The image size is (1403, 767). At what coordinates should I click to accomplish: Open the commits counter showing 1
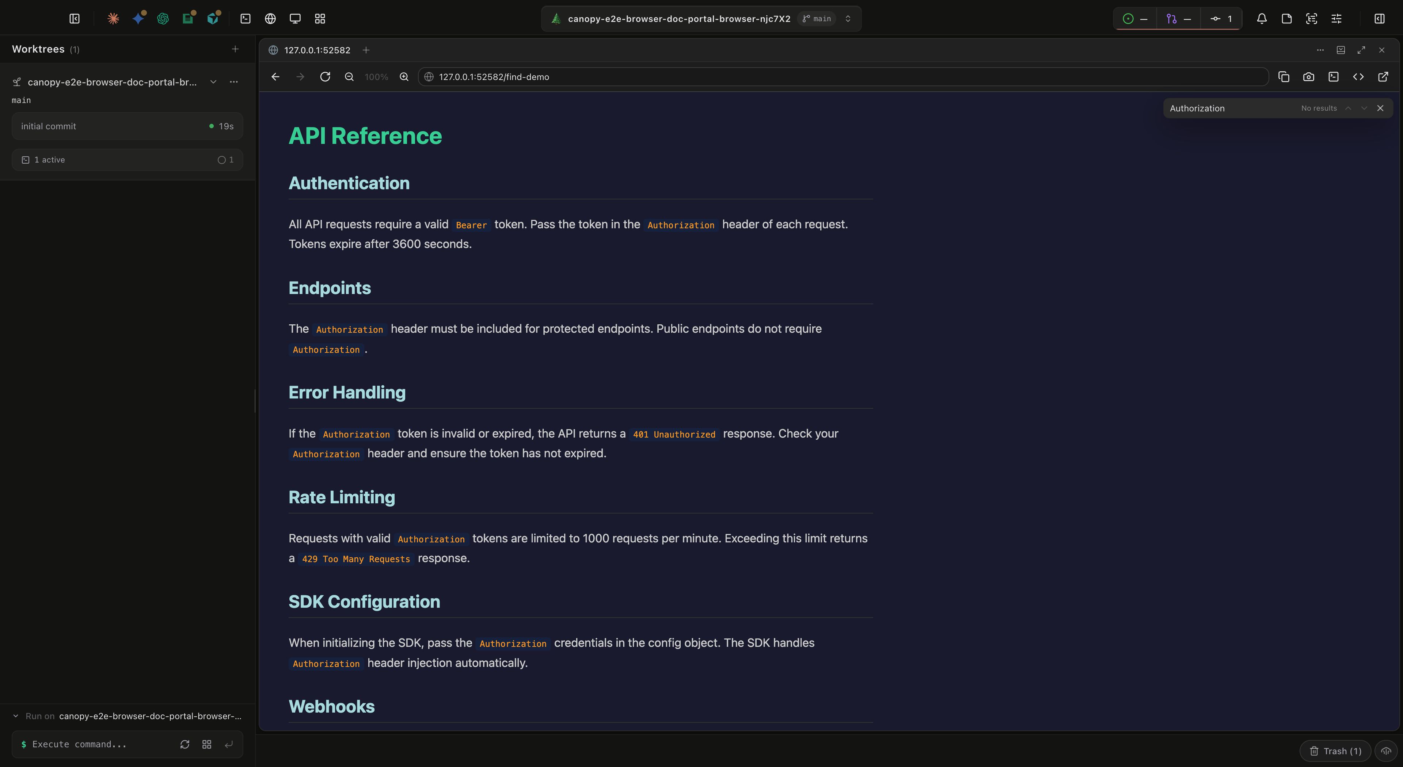(x=1221, y=19)
